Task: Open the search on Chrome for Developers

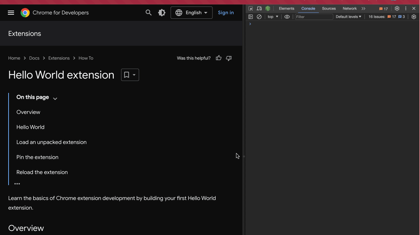Action: pyautogui.click(x=148, y=12)
